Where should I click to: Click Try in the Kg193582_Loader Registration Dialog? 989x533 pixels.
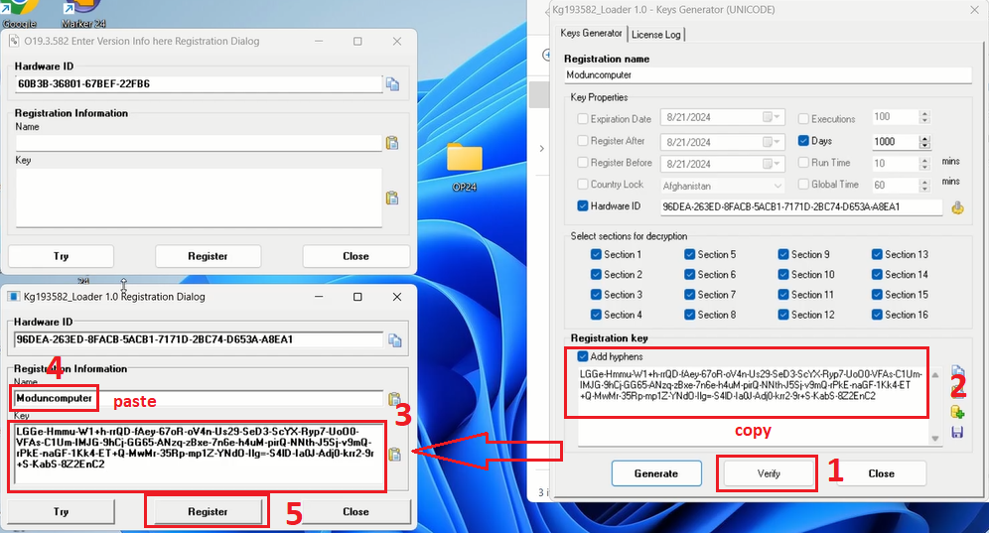[x=61, y=511]
